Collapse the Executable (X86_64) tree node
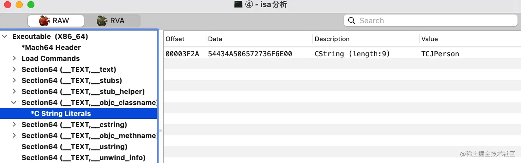The width and height of the screenshot is (521, 163). point(4,36)
